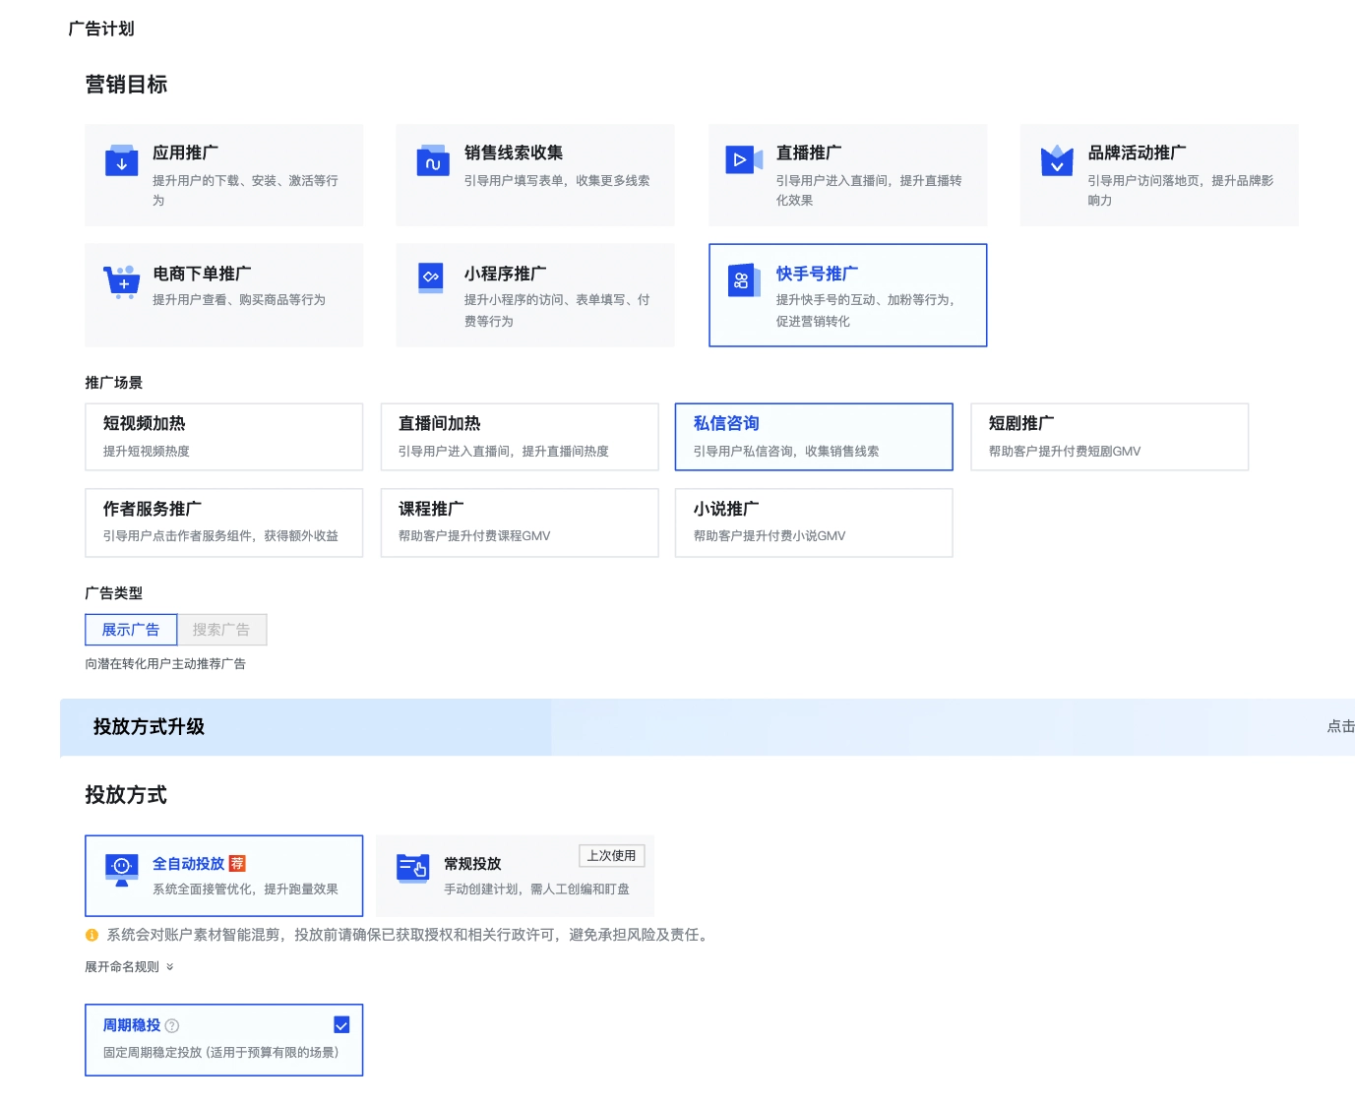
Task: Click the orange warning icon before 素材智能混剪 notice
Action: point(92,935)
